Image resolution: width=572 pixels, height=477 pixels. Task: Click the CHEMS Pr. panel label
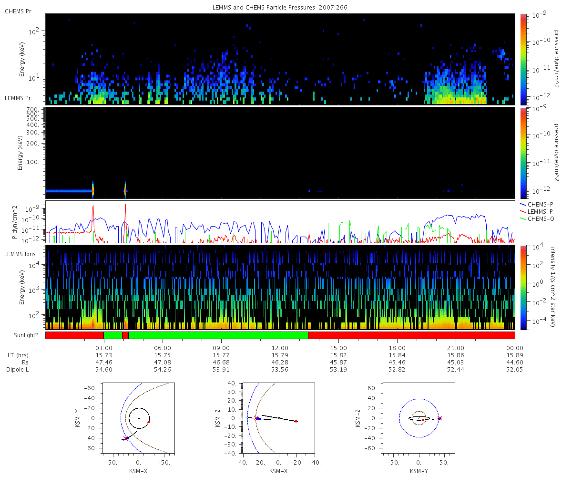point(19,11)
